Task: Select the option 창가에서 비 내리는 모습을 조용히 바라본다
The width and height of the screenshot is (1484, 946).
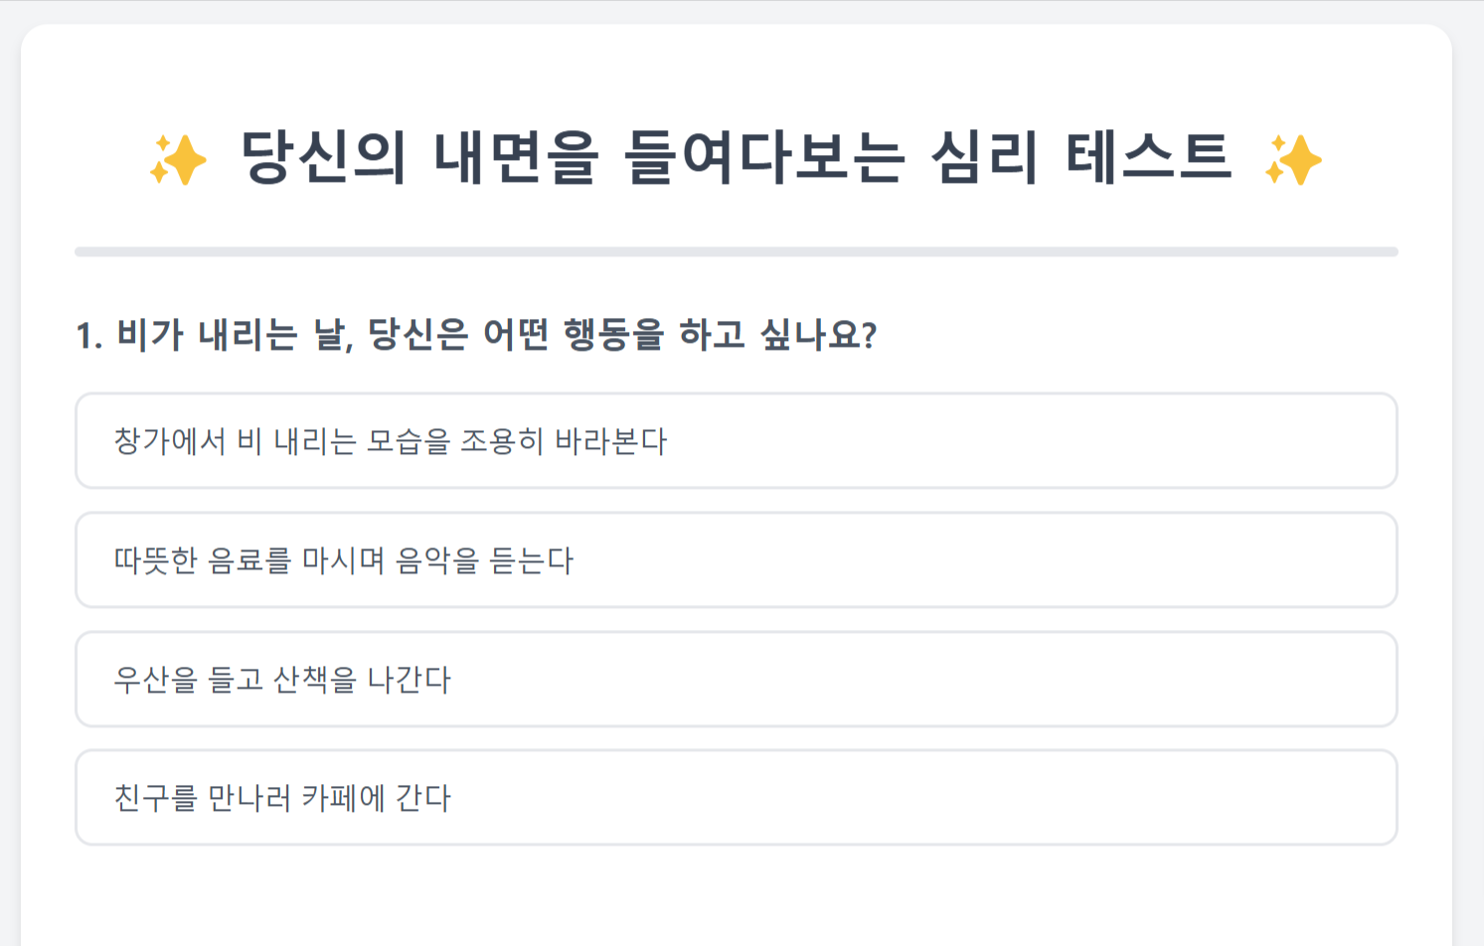Action: click(x=736, y=441)
